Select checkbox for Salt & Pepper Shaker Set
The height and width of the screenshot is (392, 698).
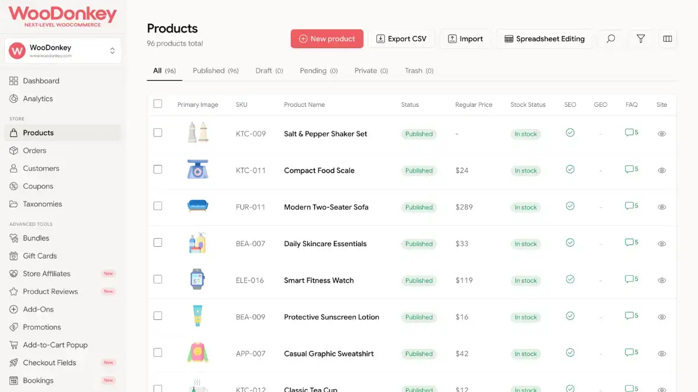tap(158, 132)
